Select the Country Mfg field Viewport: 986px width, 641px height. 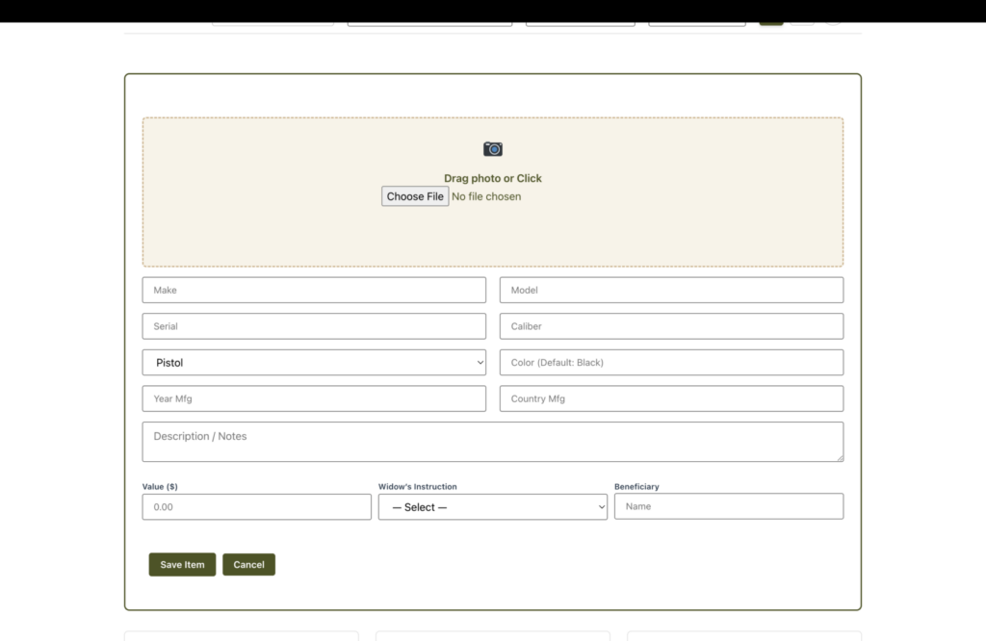click(671, 398)
